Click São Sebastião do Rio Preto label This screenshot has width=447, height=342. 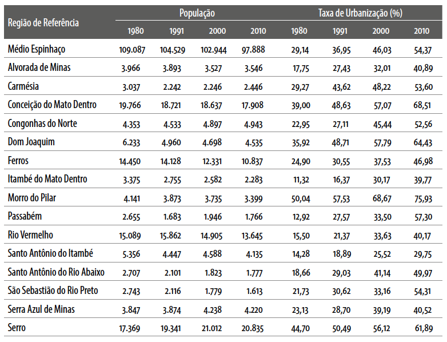tap(53, 291)
